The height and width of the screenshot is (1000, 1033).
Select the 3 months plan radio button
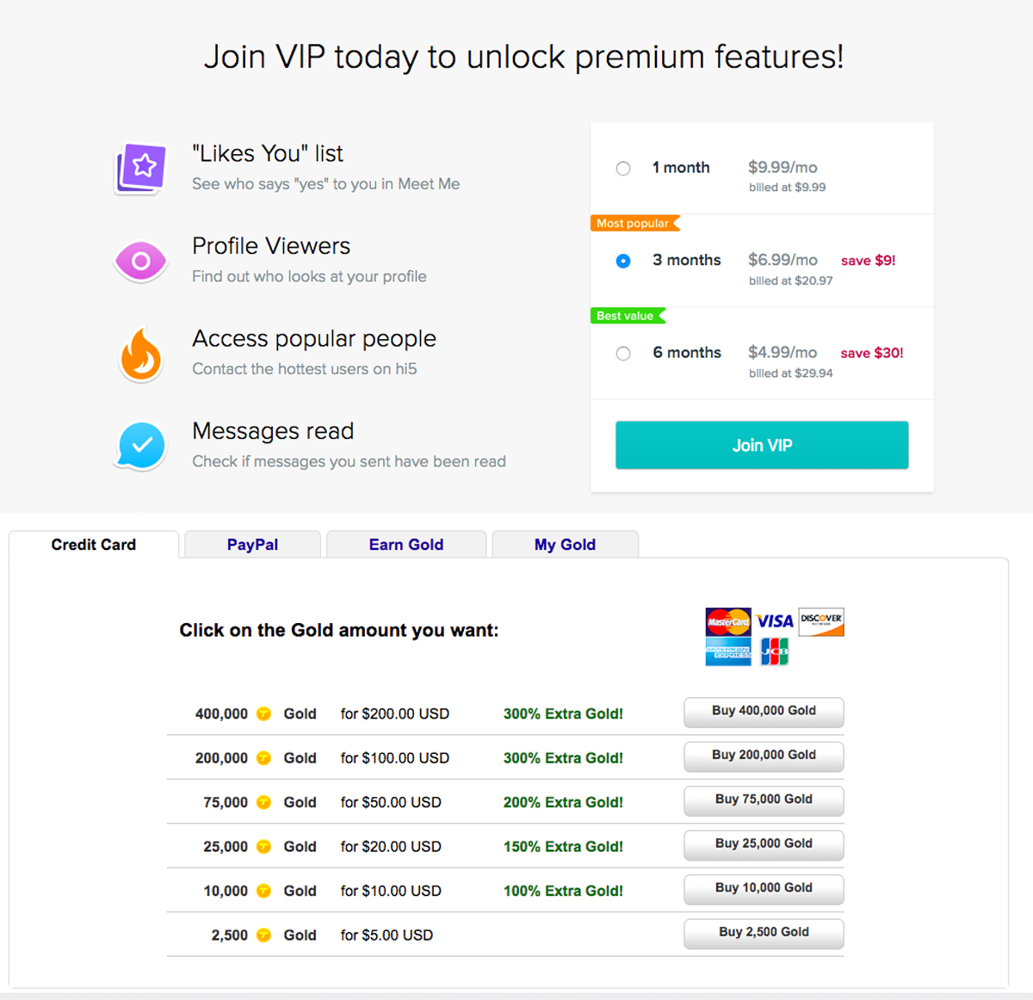tap(623, 261)
